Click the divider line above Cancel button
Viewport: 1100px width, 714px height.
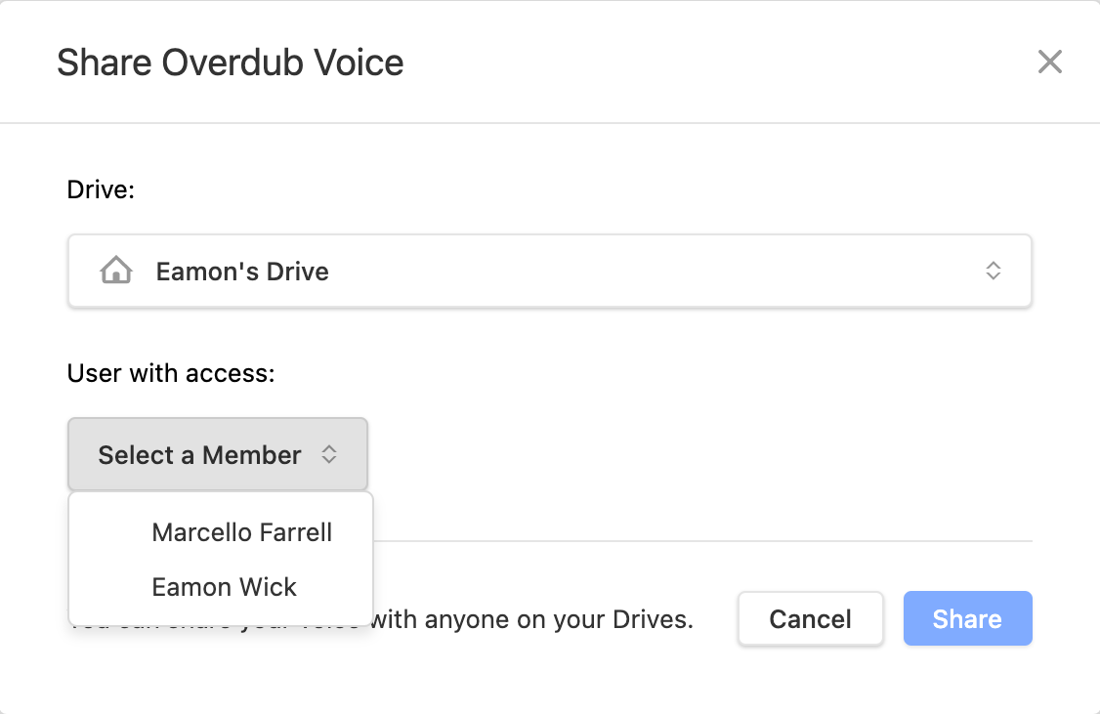(702, 541)
